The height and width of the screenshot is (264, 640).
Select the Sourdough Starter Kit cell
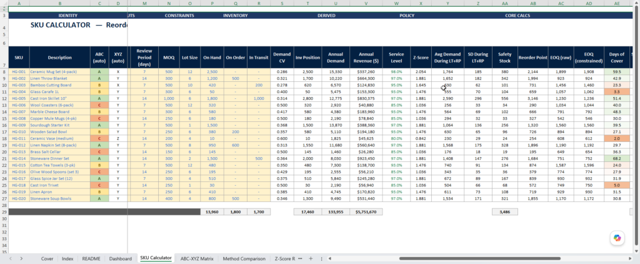(x=59, y=125)
